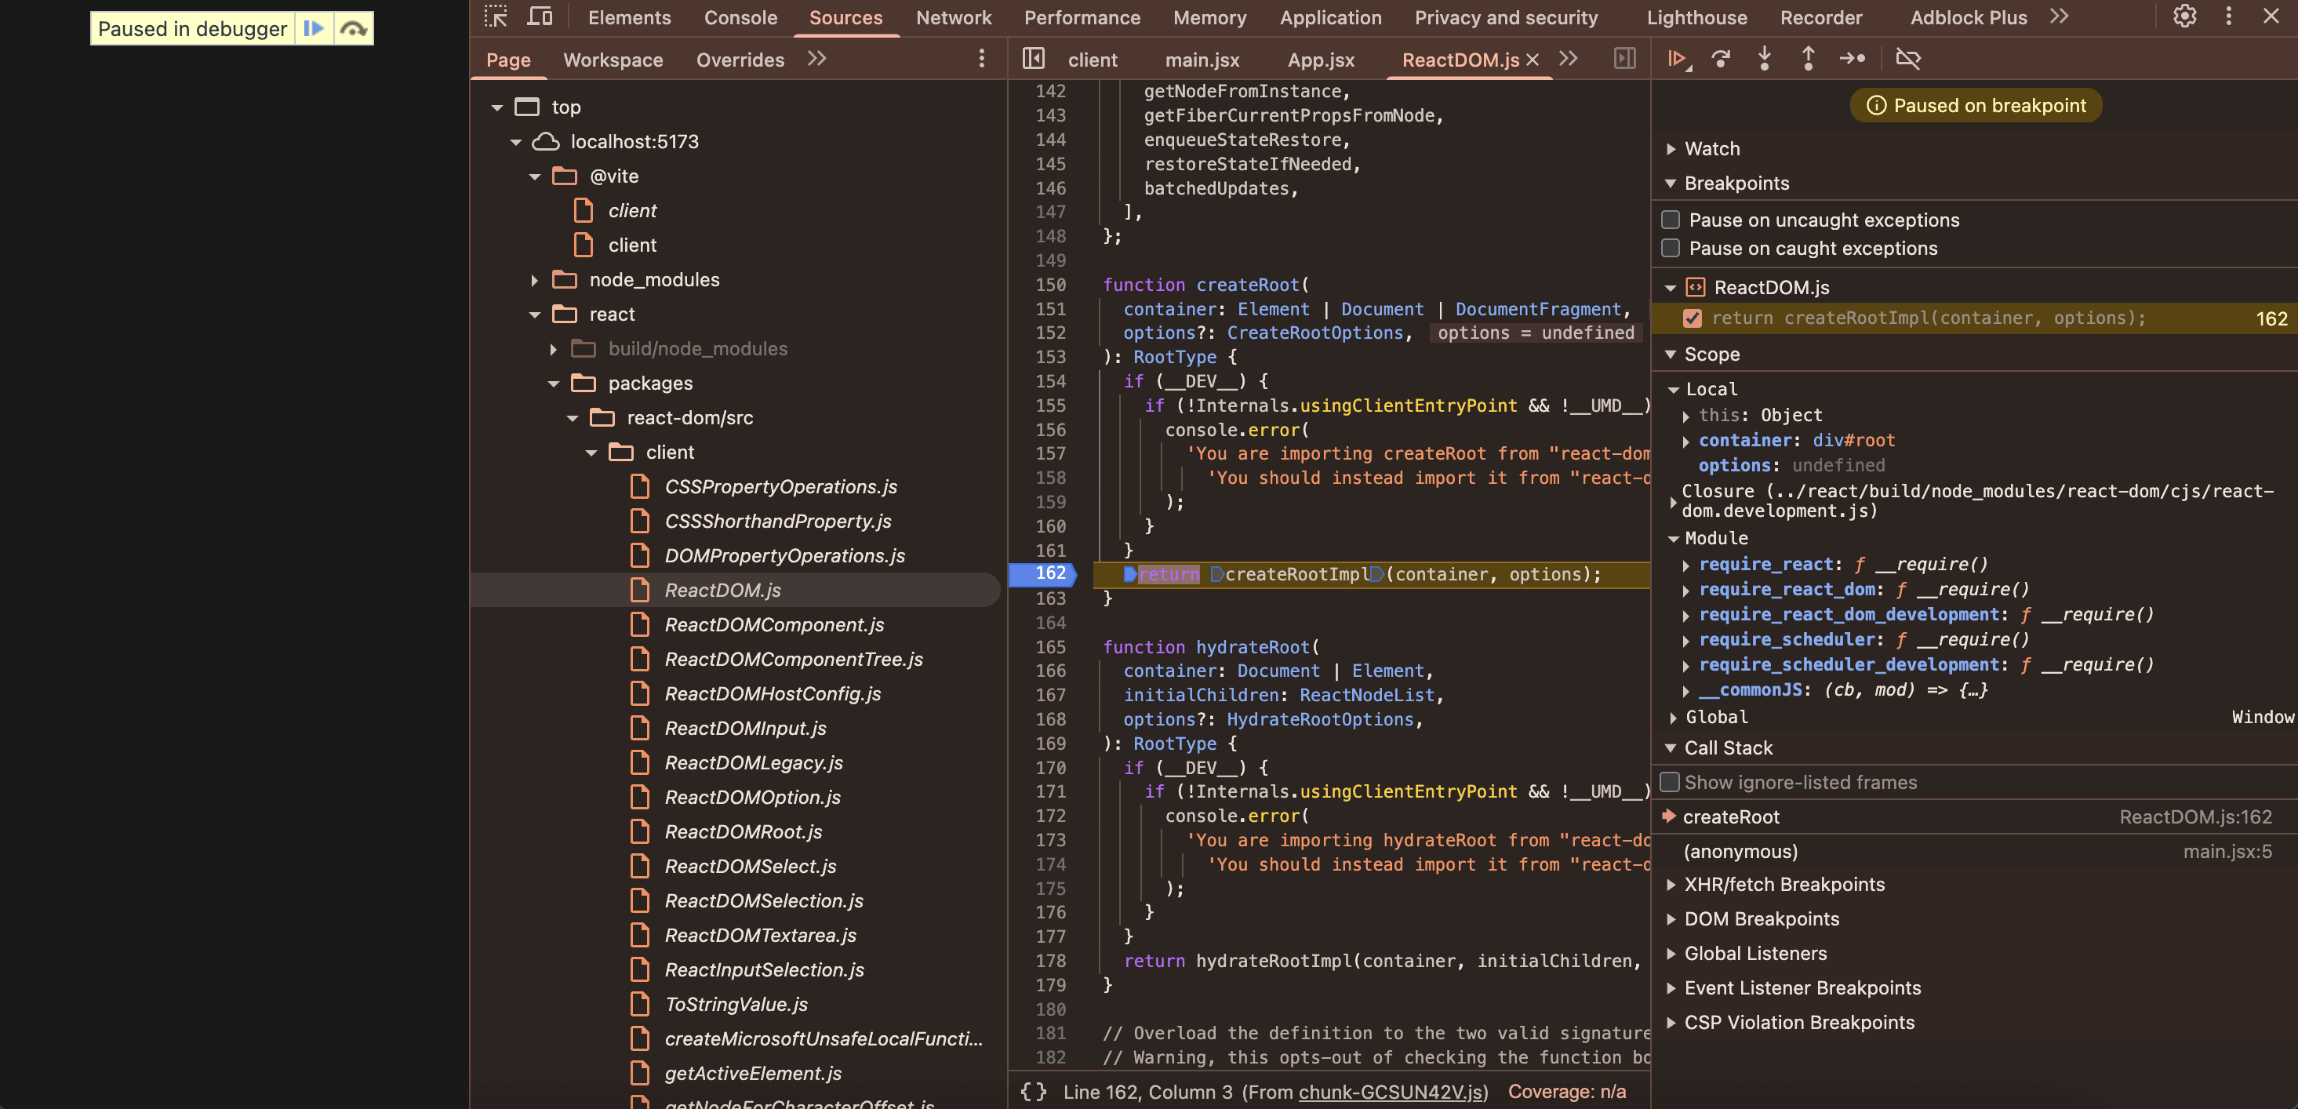2298x1109 pixels.
Task: Close the ReactDOM.js editor tab
Action: (x=1533, y=59)
